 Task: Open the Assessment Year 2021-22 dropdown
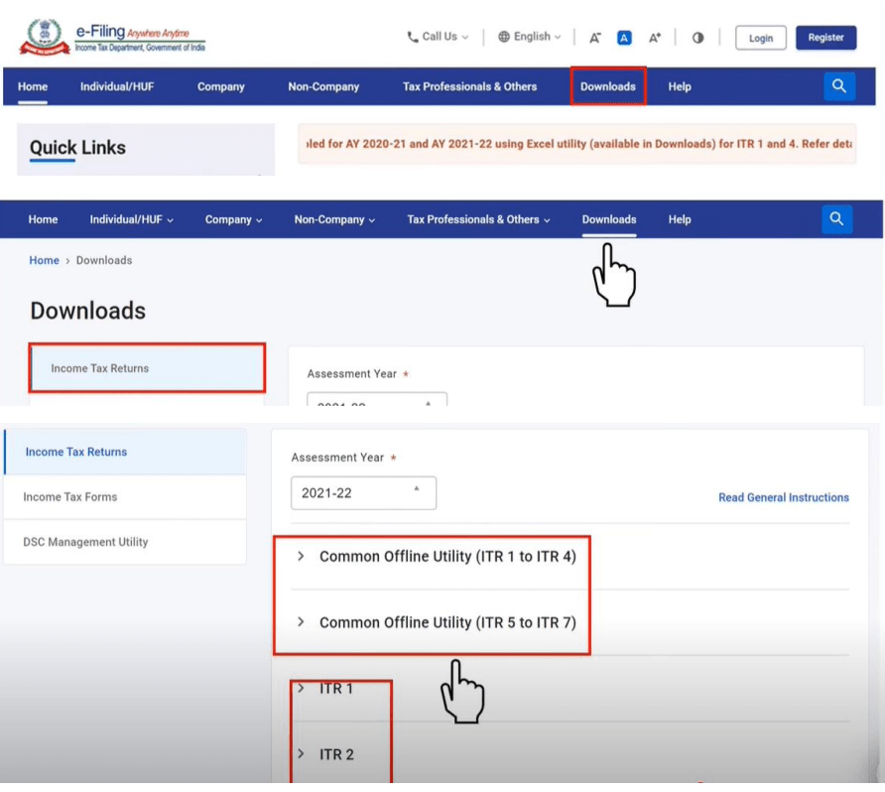tap(363, 492)
